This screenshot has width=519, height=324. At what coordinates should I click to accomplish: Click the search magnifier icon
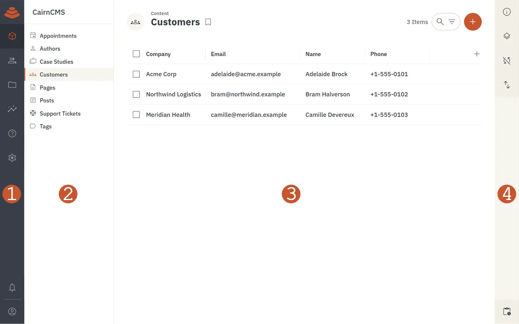tap(440, 22)
